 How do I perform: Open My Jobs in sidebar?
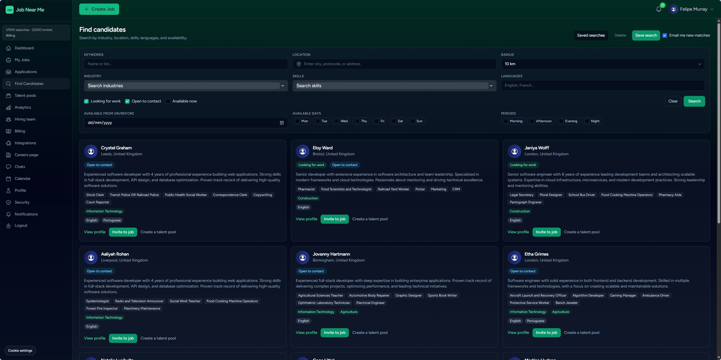[36, 60]
